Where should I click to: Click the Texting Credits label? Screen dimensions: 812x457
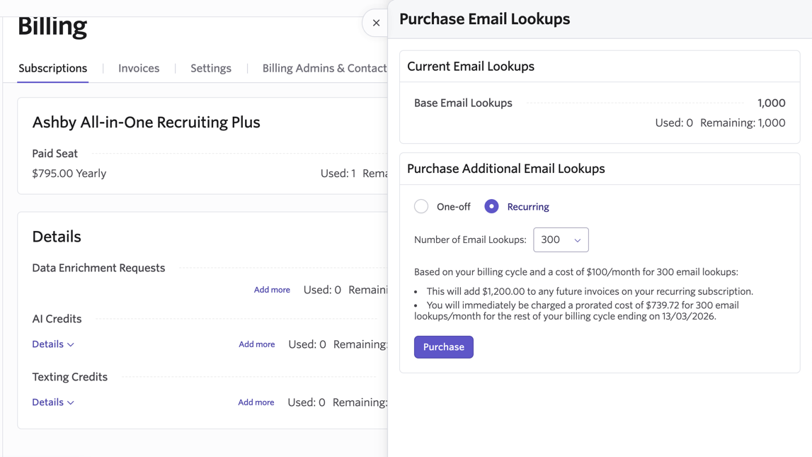pyautogui.click(x=70, y=377)
